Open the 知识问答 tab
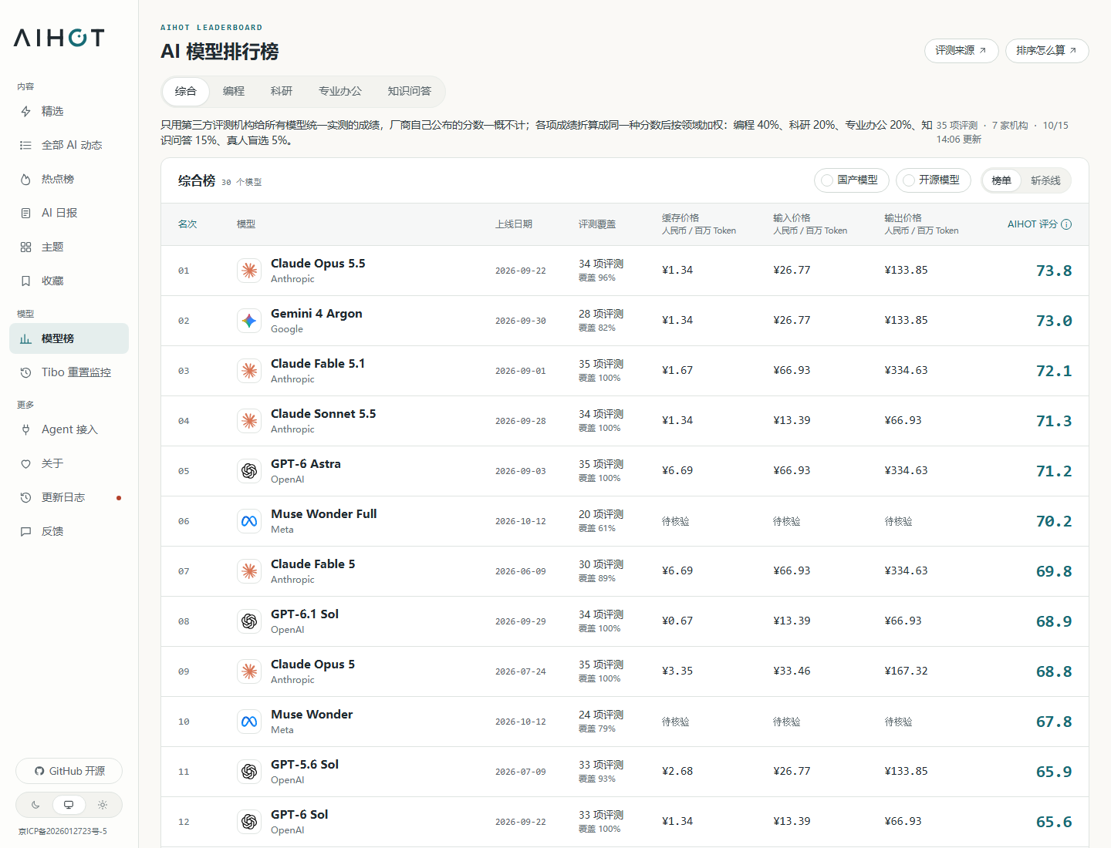 pos(410,91)
